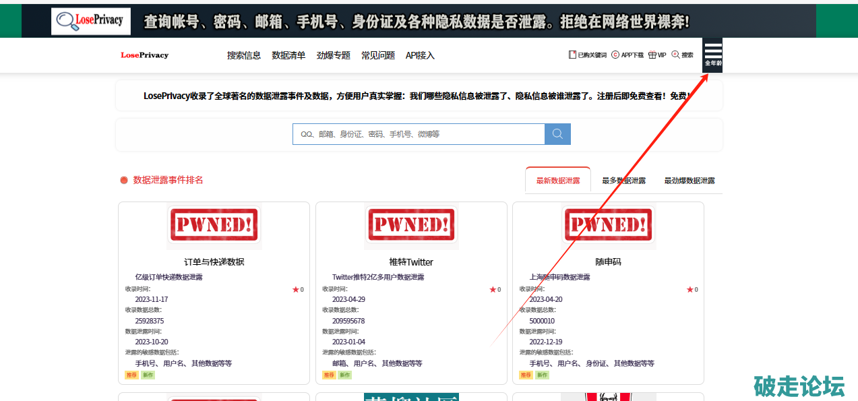Select the 最劲爆数据泄露 tab

(x=689, y=181)
